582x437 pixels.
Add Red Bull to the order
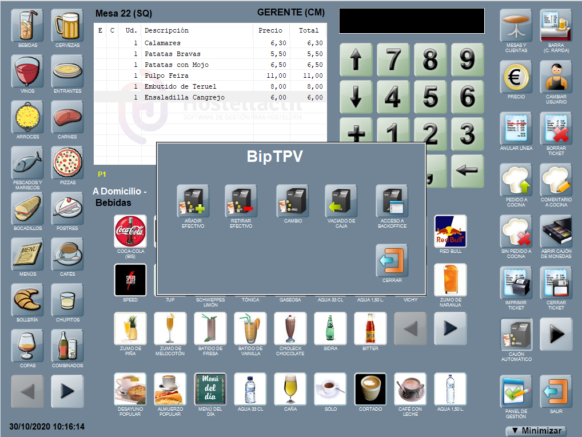point(451,232)
